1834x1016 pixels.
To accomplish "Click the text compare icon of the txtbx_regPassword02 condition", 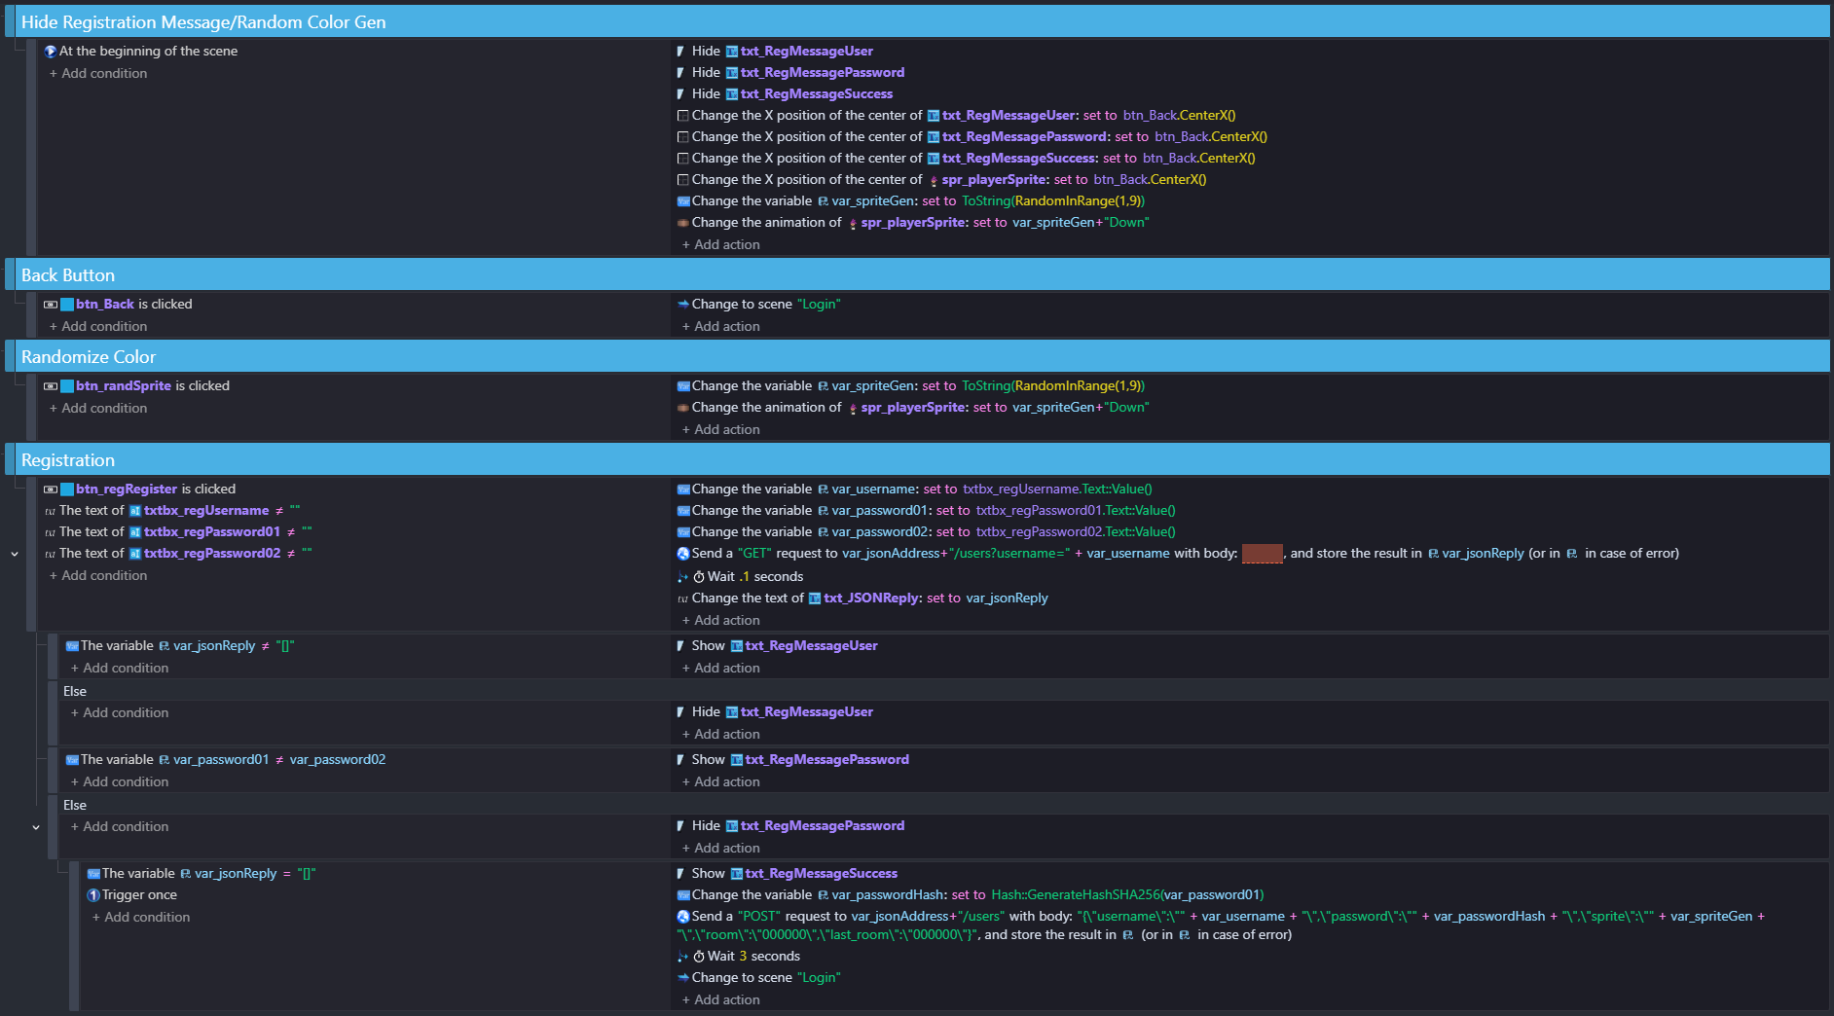I will tap(51, 554).
